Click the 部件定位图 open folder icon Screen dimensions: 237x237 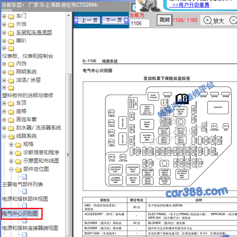click(x=18, y=170)
